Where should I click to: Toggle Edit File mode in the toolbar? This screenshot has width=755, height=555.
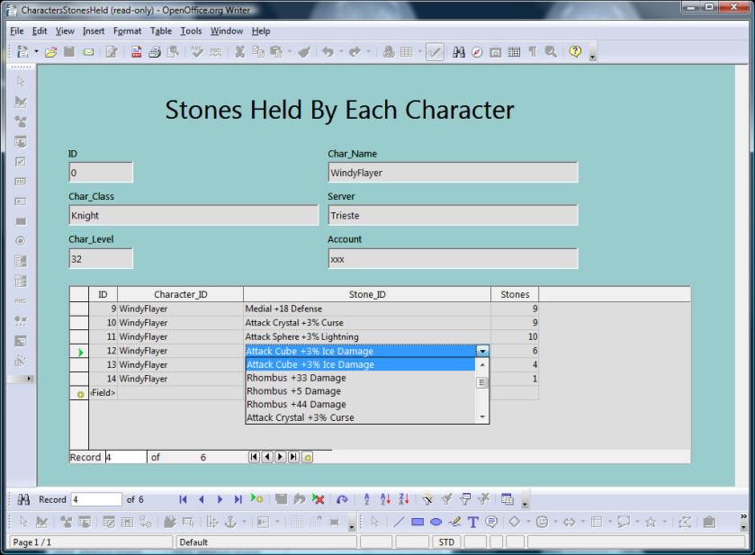point(112,52)
